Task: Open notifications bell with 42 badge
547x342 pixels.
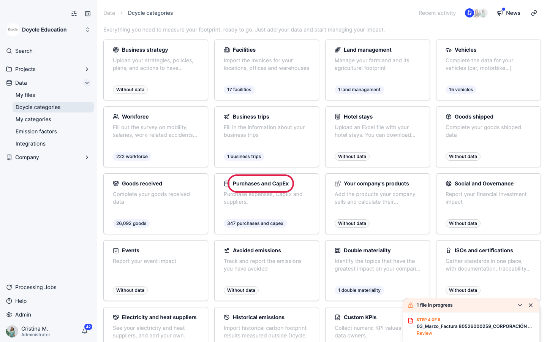Action: click(x=85, y=330)
